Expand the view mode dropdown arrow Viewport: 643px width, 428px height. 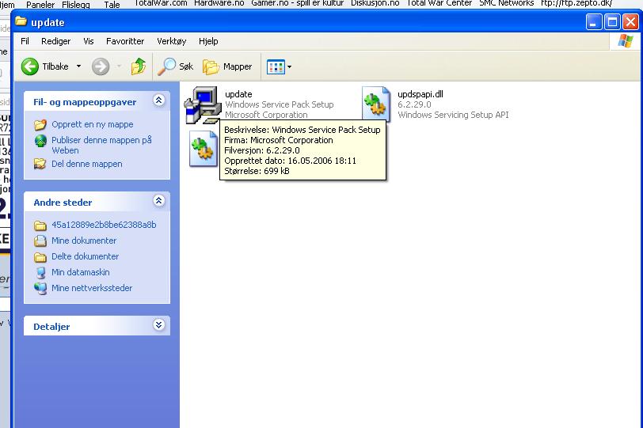(289, 66)
